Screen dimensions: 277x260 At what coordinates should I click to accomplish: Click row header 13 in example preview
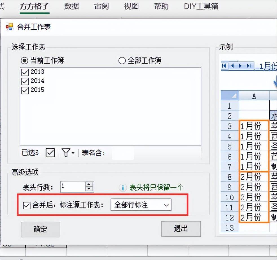click(x=230, y=228)
